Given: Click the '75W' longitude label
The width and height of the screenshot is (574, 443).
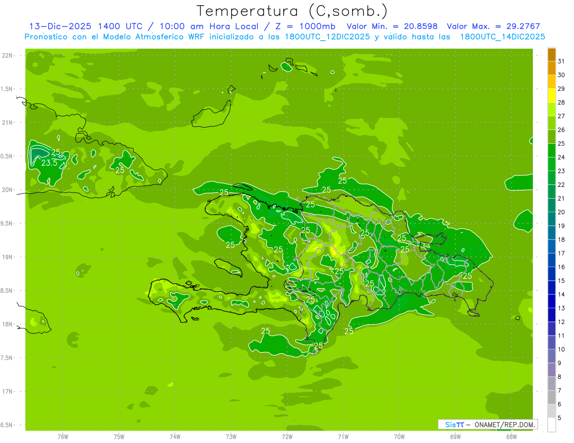Looking at the screenshot, I should click(x=119, y=436).
